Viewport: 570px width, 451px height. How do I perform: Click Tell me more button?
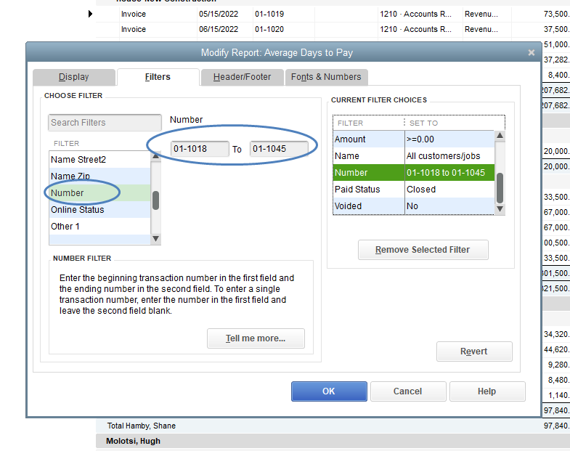[256, 338]
